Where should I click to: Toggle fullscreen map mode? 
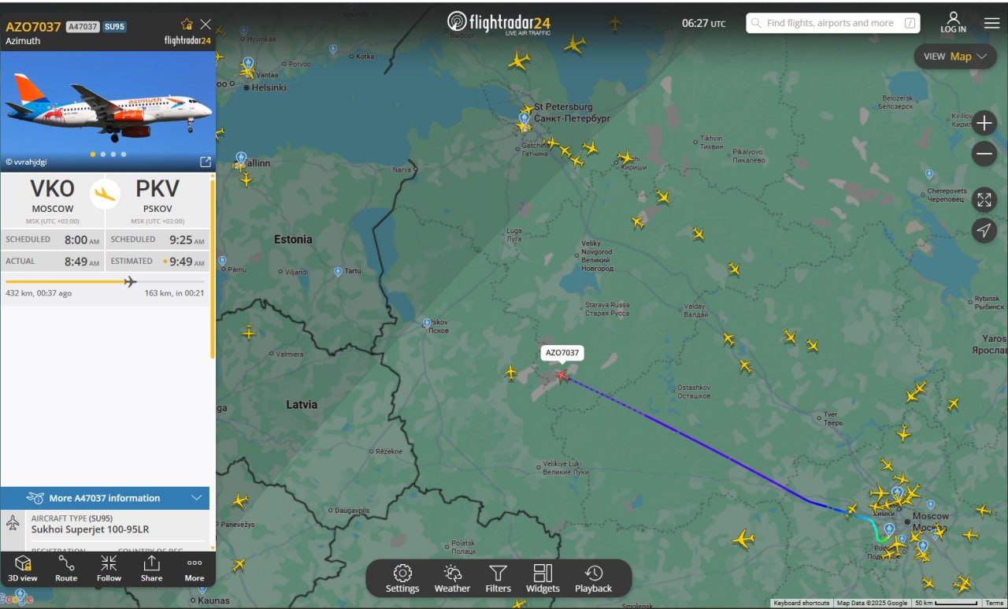coord(984,199)
